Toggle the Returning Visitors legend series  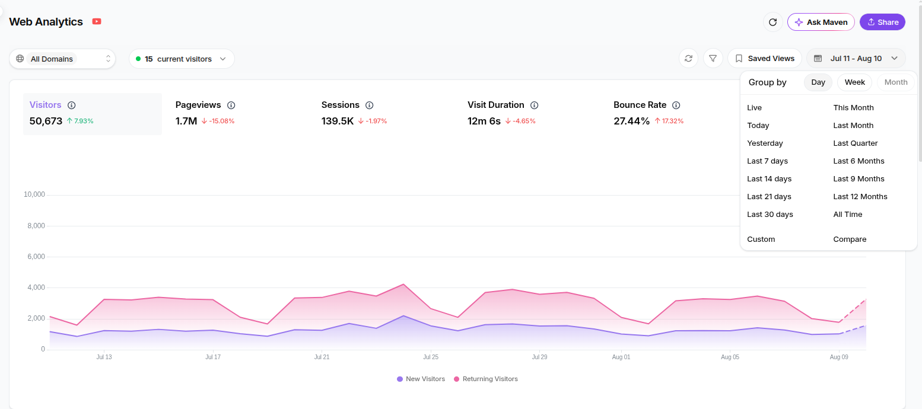pyautogui.click(x=486, y=379)
